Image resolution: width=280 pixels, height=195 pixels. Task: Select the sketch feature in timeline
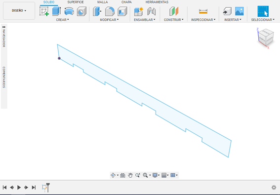[44, 187]
